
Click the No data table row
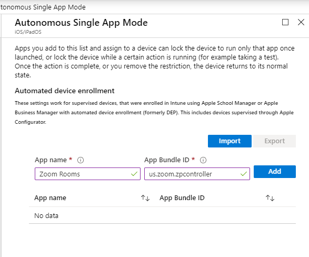point(162,215)
